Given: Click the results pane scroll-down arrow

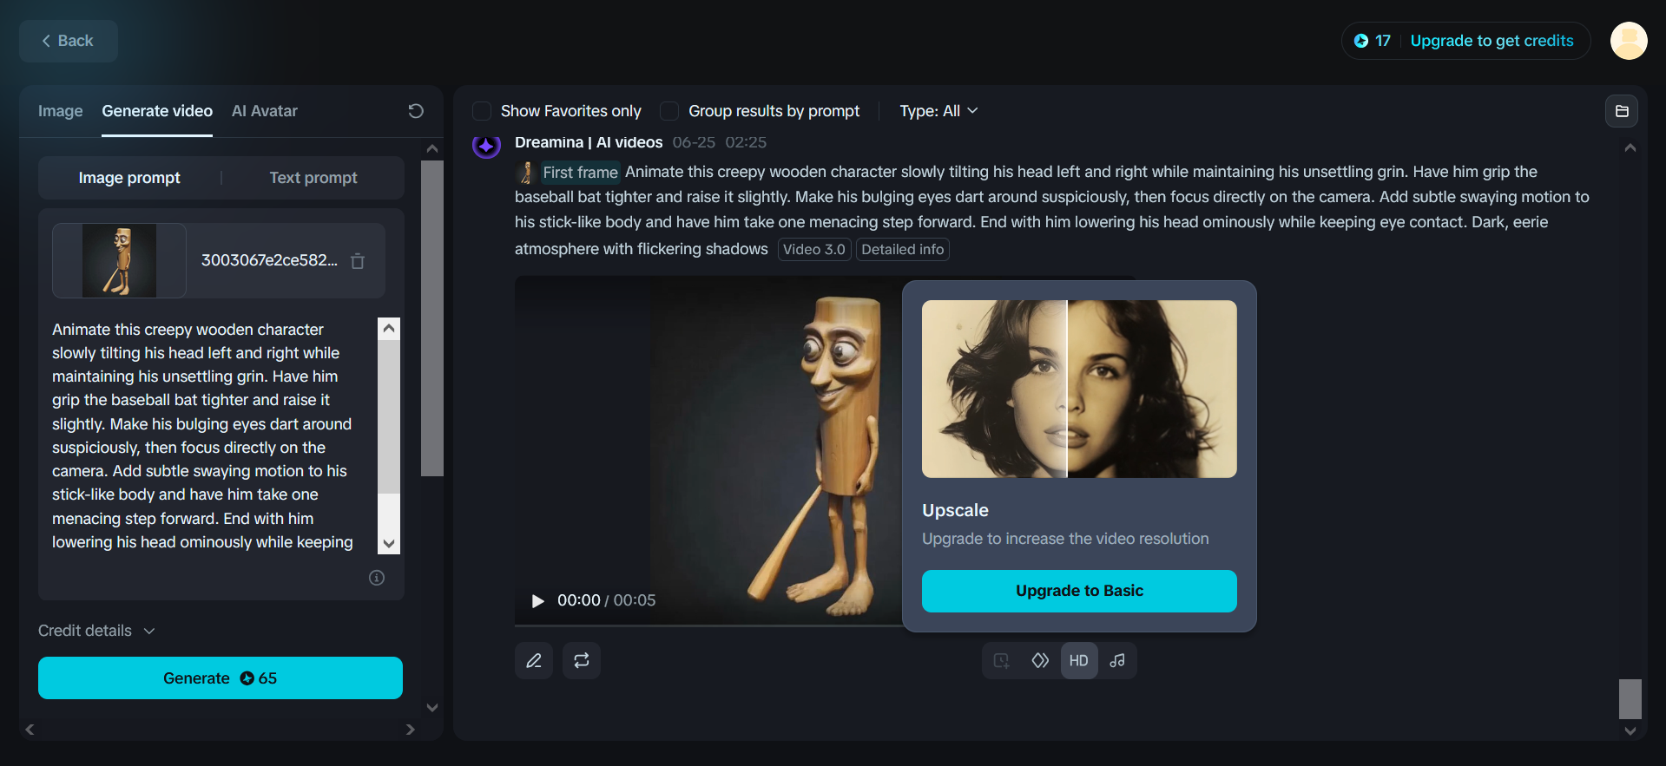Looking at the screenshot, I should [1630, 731].
